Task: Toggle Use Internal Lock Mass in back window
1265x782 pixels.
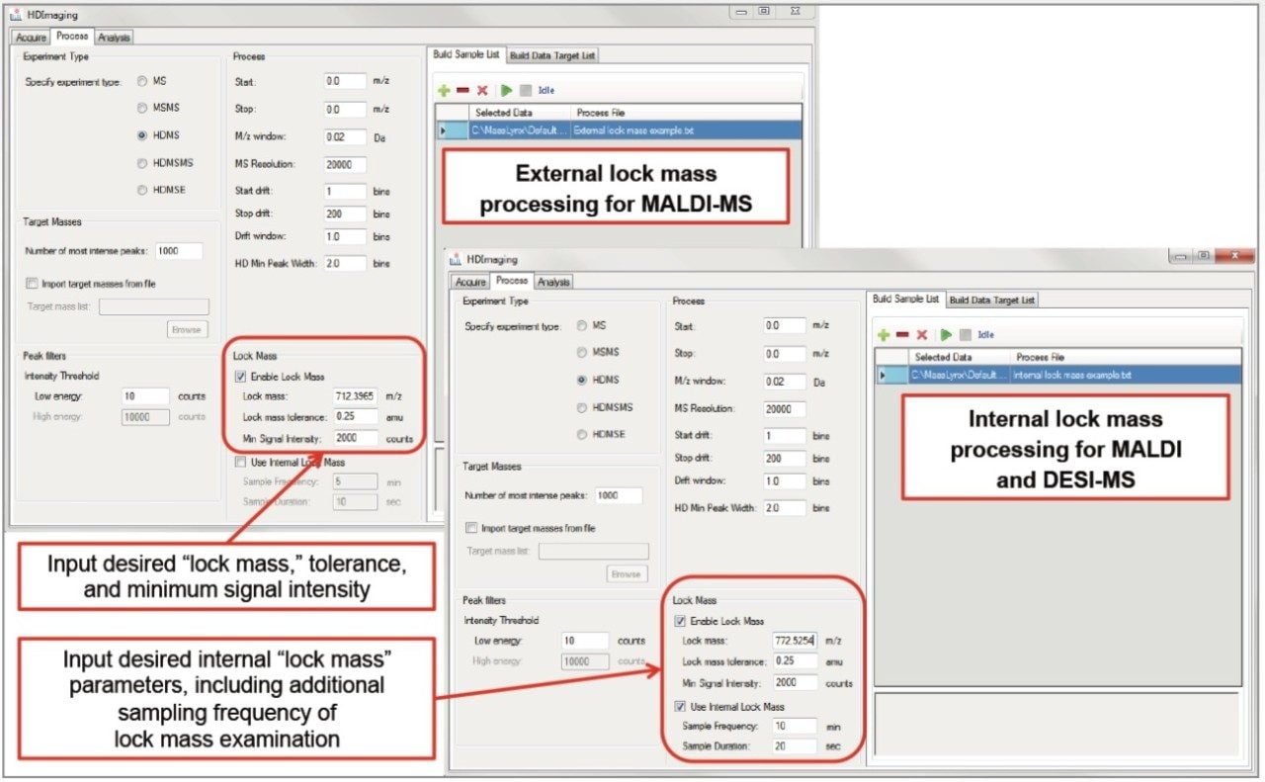Action: pos(240,462)
